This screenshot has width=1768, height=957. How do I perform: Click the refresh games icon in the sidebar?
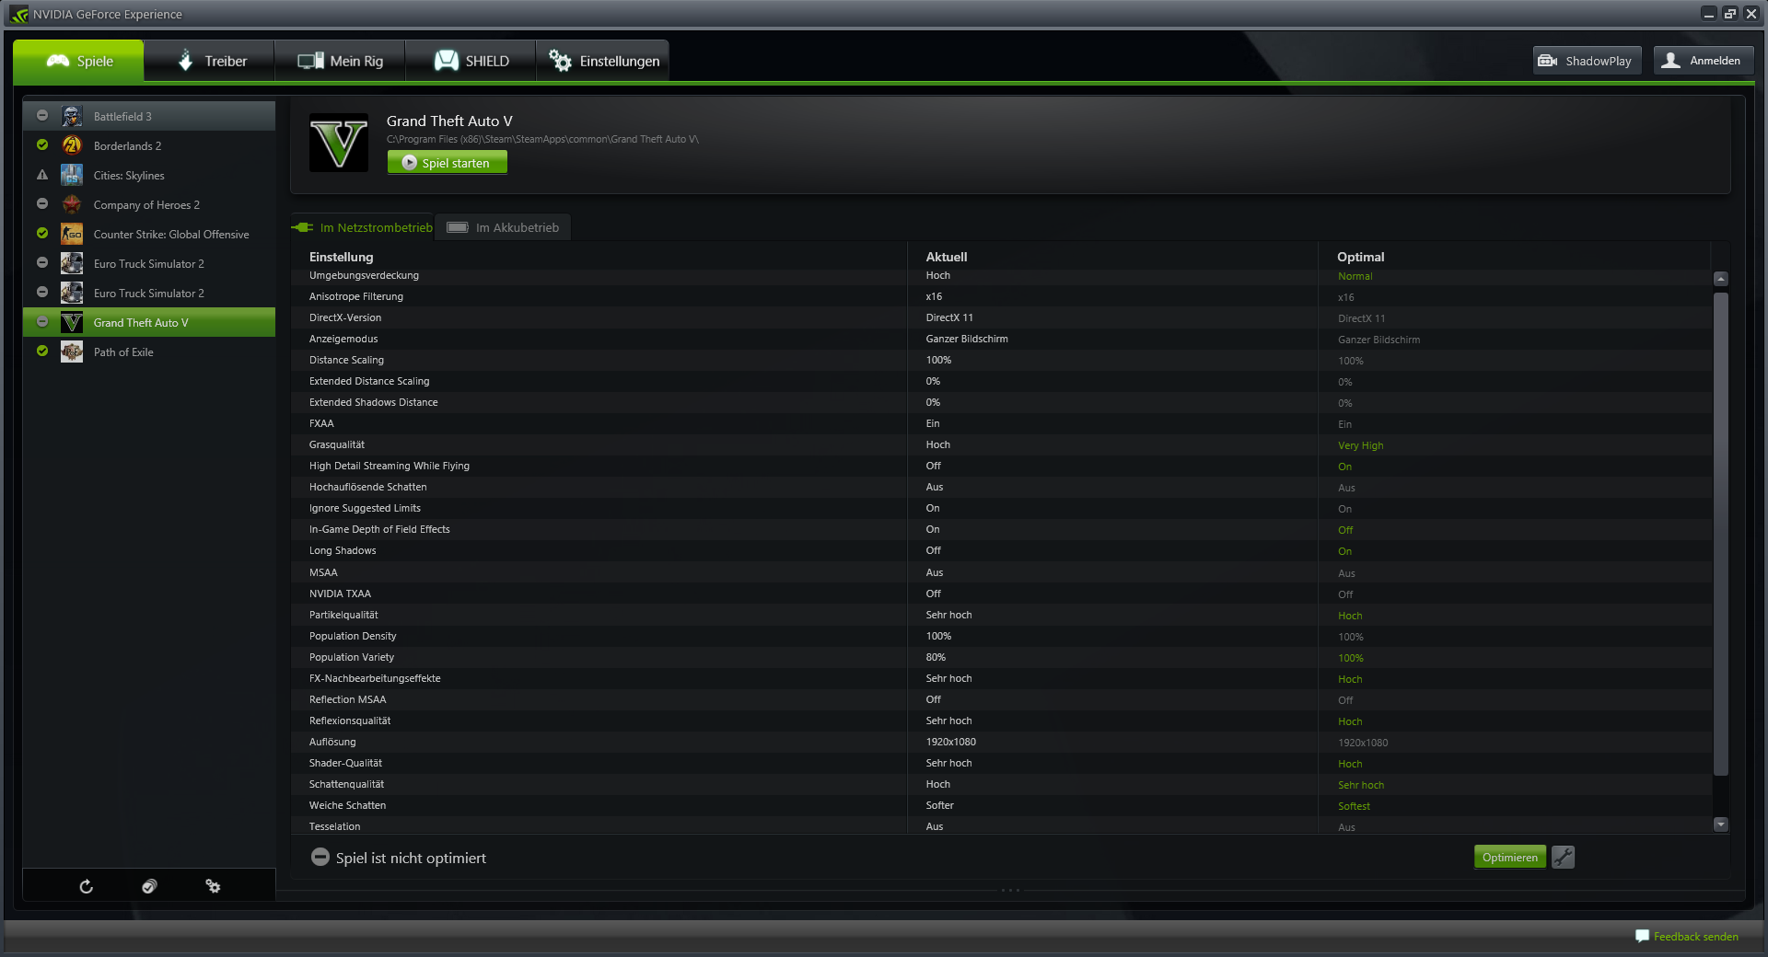(86, 886)
